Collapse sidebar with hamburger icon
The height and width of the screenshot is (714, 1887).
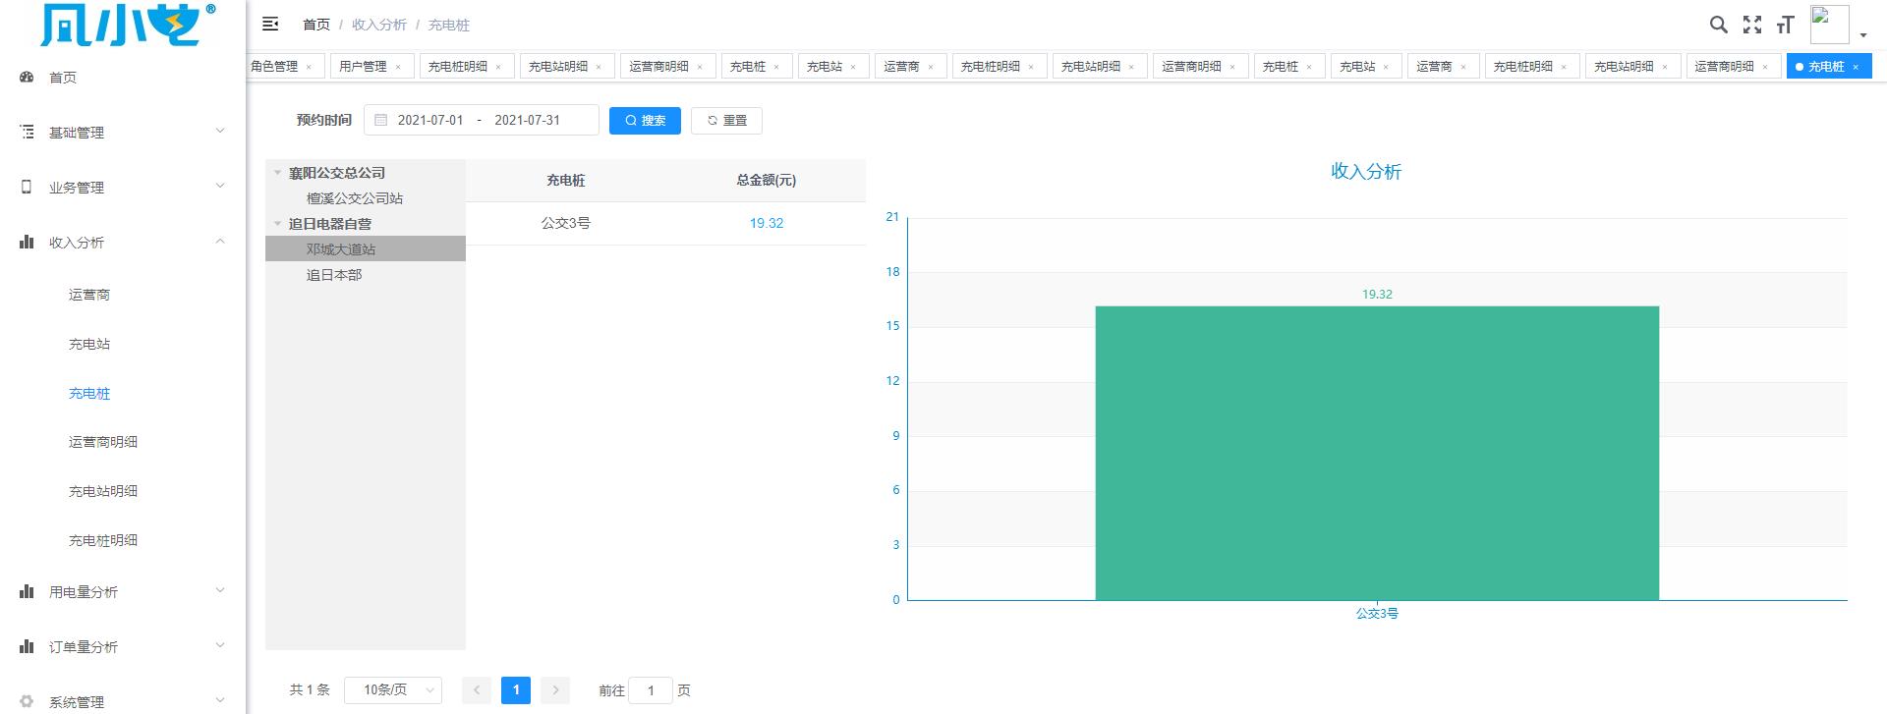pyautogui.click(x=270, y=25)
